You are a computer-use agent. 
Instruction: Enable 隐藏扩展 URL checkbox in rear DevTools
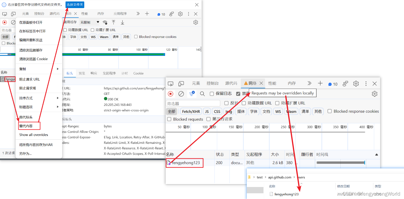tap(92, 30)
